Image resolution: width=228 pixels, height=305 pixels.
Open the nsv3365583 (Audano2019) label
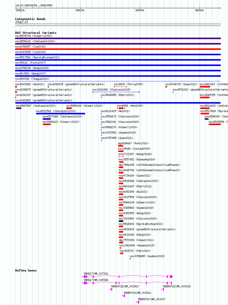click(136, 208)
